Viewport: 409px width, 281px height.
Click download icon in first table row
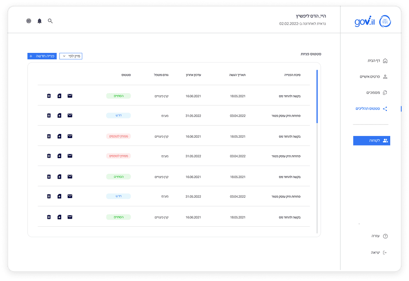[60, 96]
